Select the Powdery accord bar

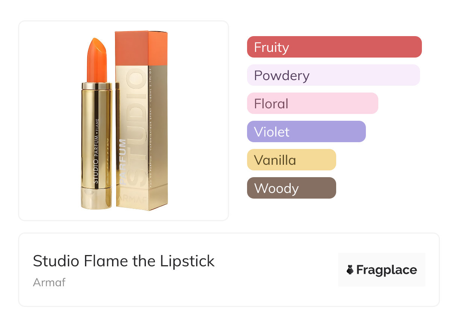pos(334,75)
